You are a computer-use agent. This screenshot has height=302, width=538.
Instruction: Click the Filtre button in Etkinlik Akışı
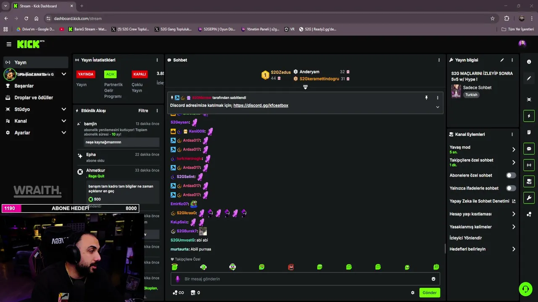[143, 111]
